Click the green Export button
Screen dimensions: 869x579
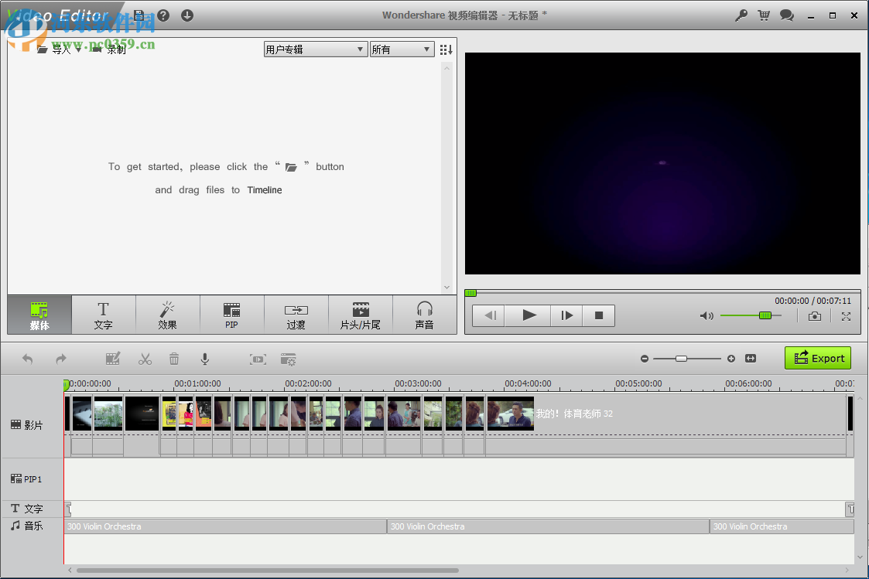coord(817,358)
